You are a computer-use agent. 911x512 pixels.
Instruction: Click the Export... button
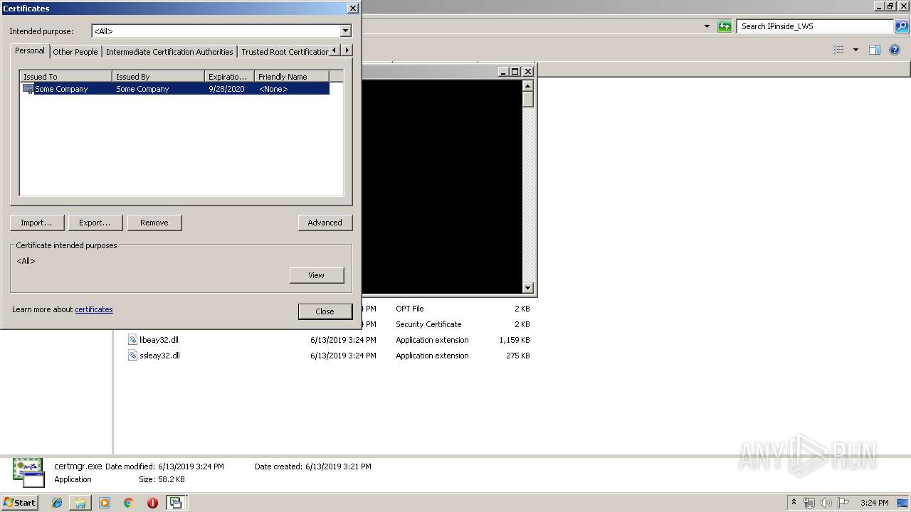click(x=95, y=223)
